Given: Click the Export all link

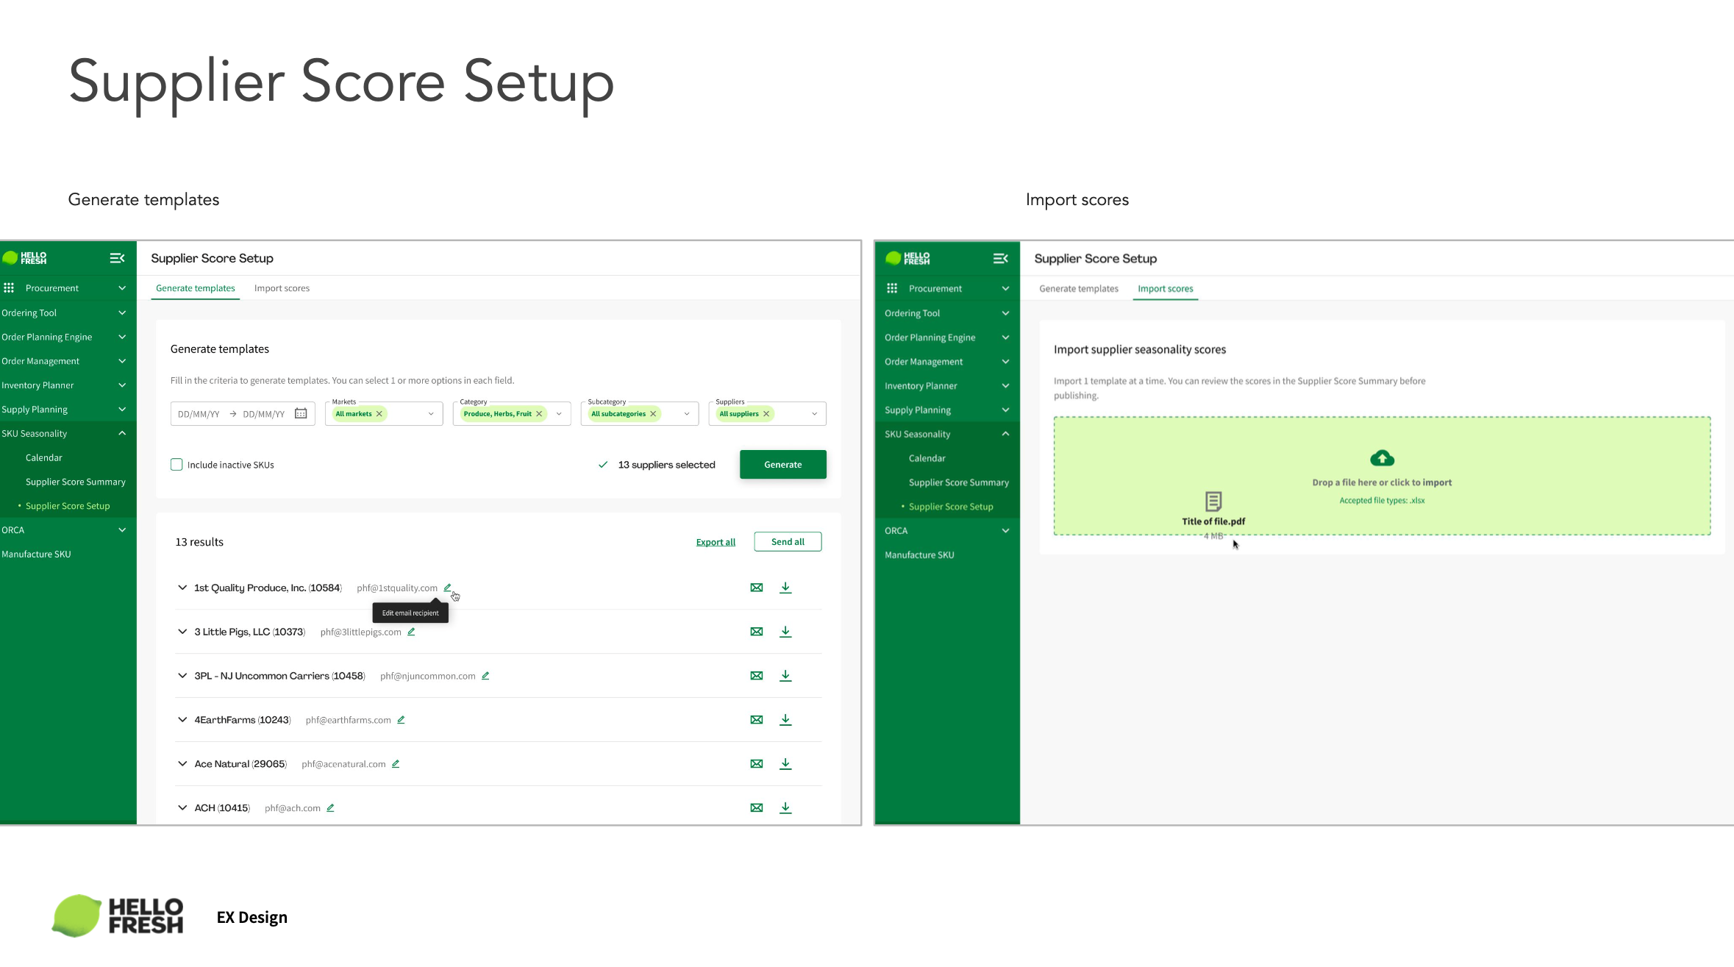Looking at the screenshot, I should pyautogui.click(x=715, y=542).
